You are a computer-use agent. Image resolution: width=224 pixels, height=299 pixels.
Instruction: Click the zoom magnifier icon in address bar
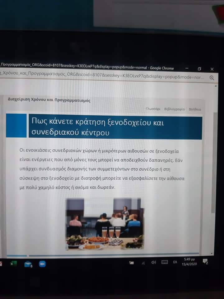tap(212, 78)
